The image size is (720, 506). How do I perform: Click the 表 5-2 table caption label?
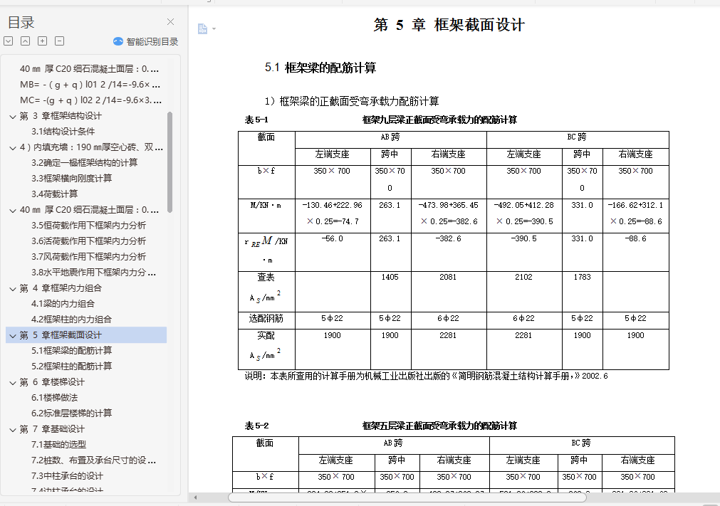pyautogui.click(x=256, y=426)
